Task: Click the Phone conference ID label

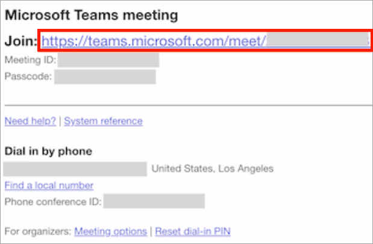Action: [x=52, y=201]
